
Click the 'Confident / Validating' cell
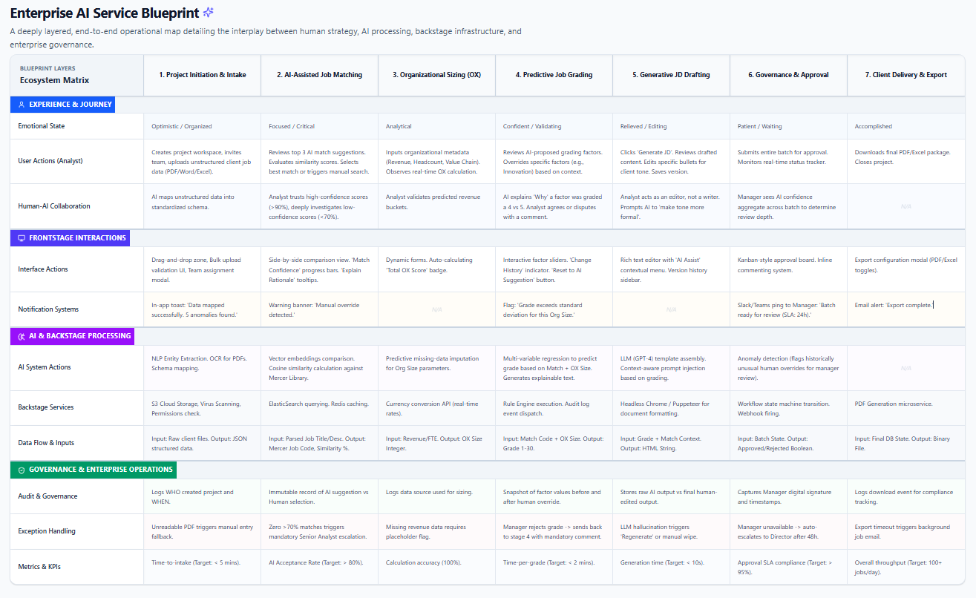pos(554,126)
